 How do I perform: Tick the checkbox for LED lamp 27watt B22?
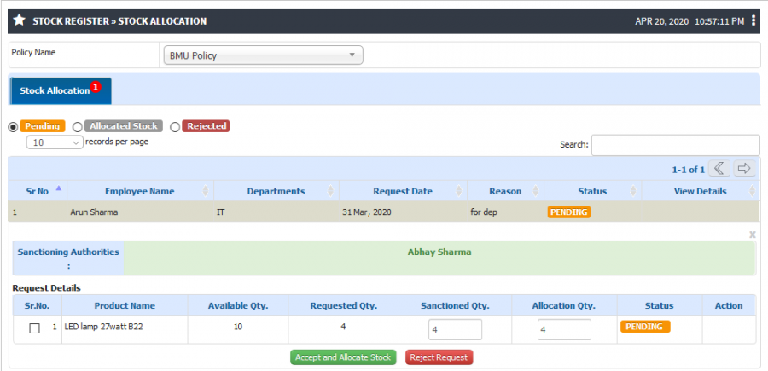point(34,328)
